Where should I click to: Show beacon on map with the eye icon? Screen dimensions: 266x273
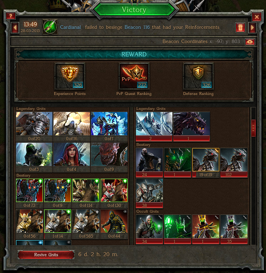click(x=250, y=42)
